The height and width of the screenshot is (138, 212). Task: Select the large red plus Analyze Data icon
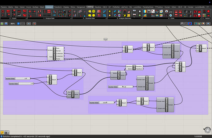click(x=30, y=11)
